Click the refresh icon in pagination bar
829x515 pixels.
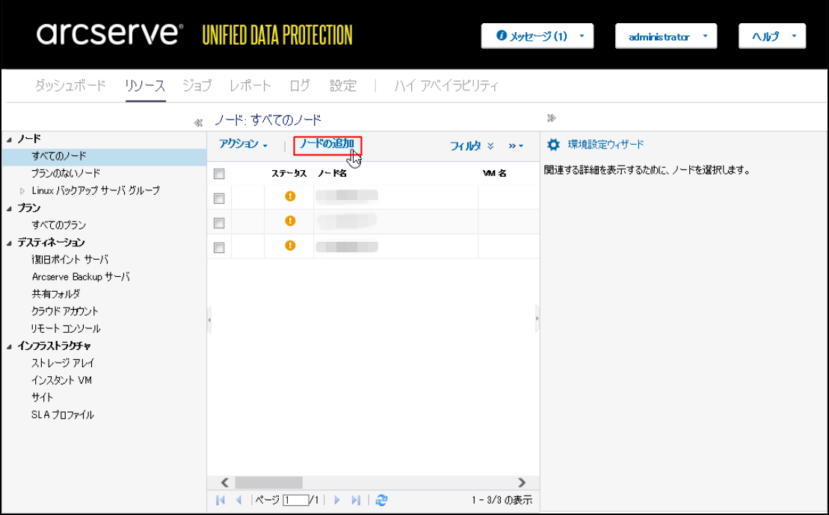click(x=381, y=500)
